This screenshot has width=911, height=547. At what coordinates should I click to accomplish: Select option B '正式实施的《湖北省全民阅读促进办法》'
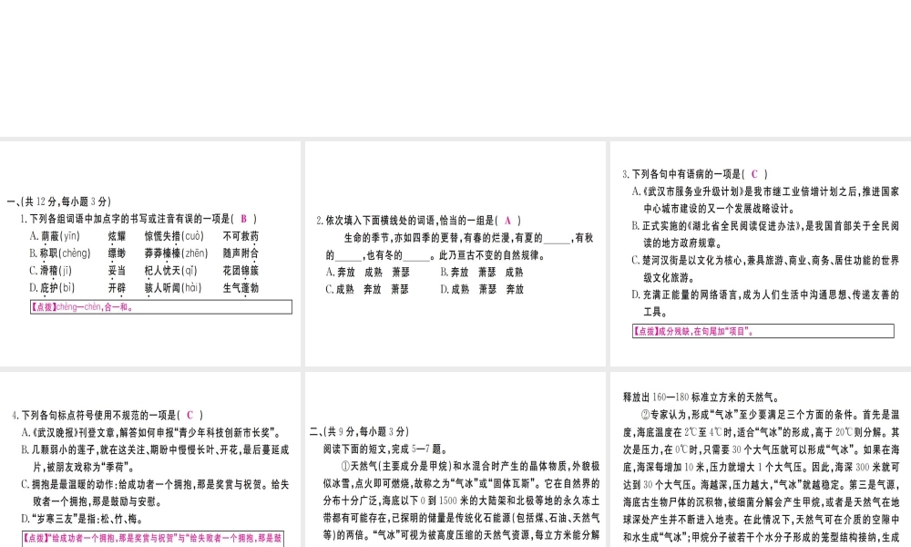coord(766,234)
